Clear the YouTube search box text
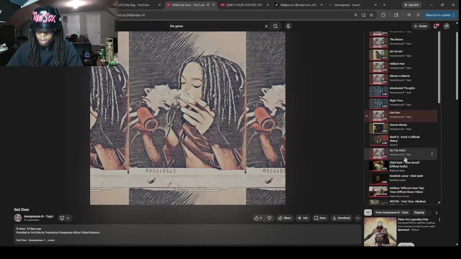Viewport: 461px width, 259px height. pos(266,26)
